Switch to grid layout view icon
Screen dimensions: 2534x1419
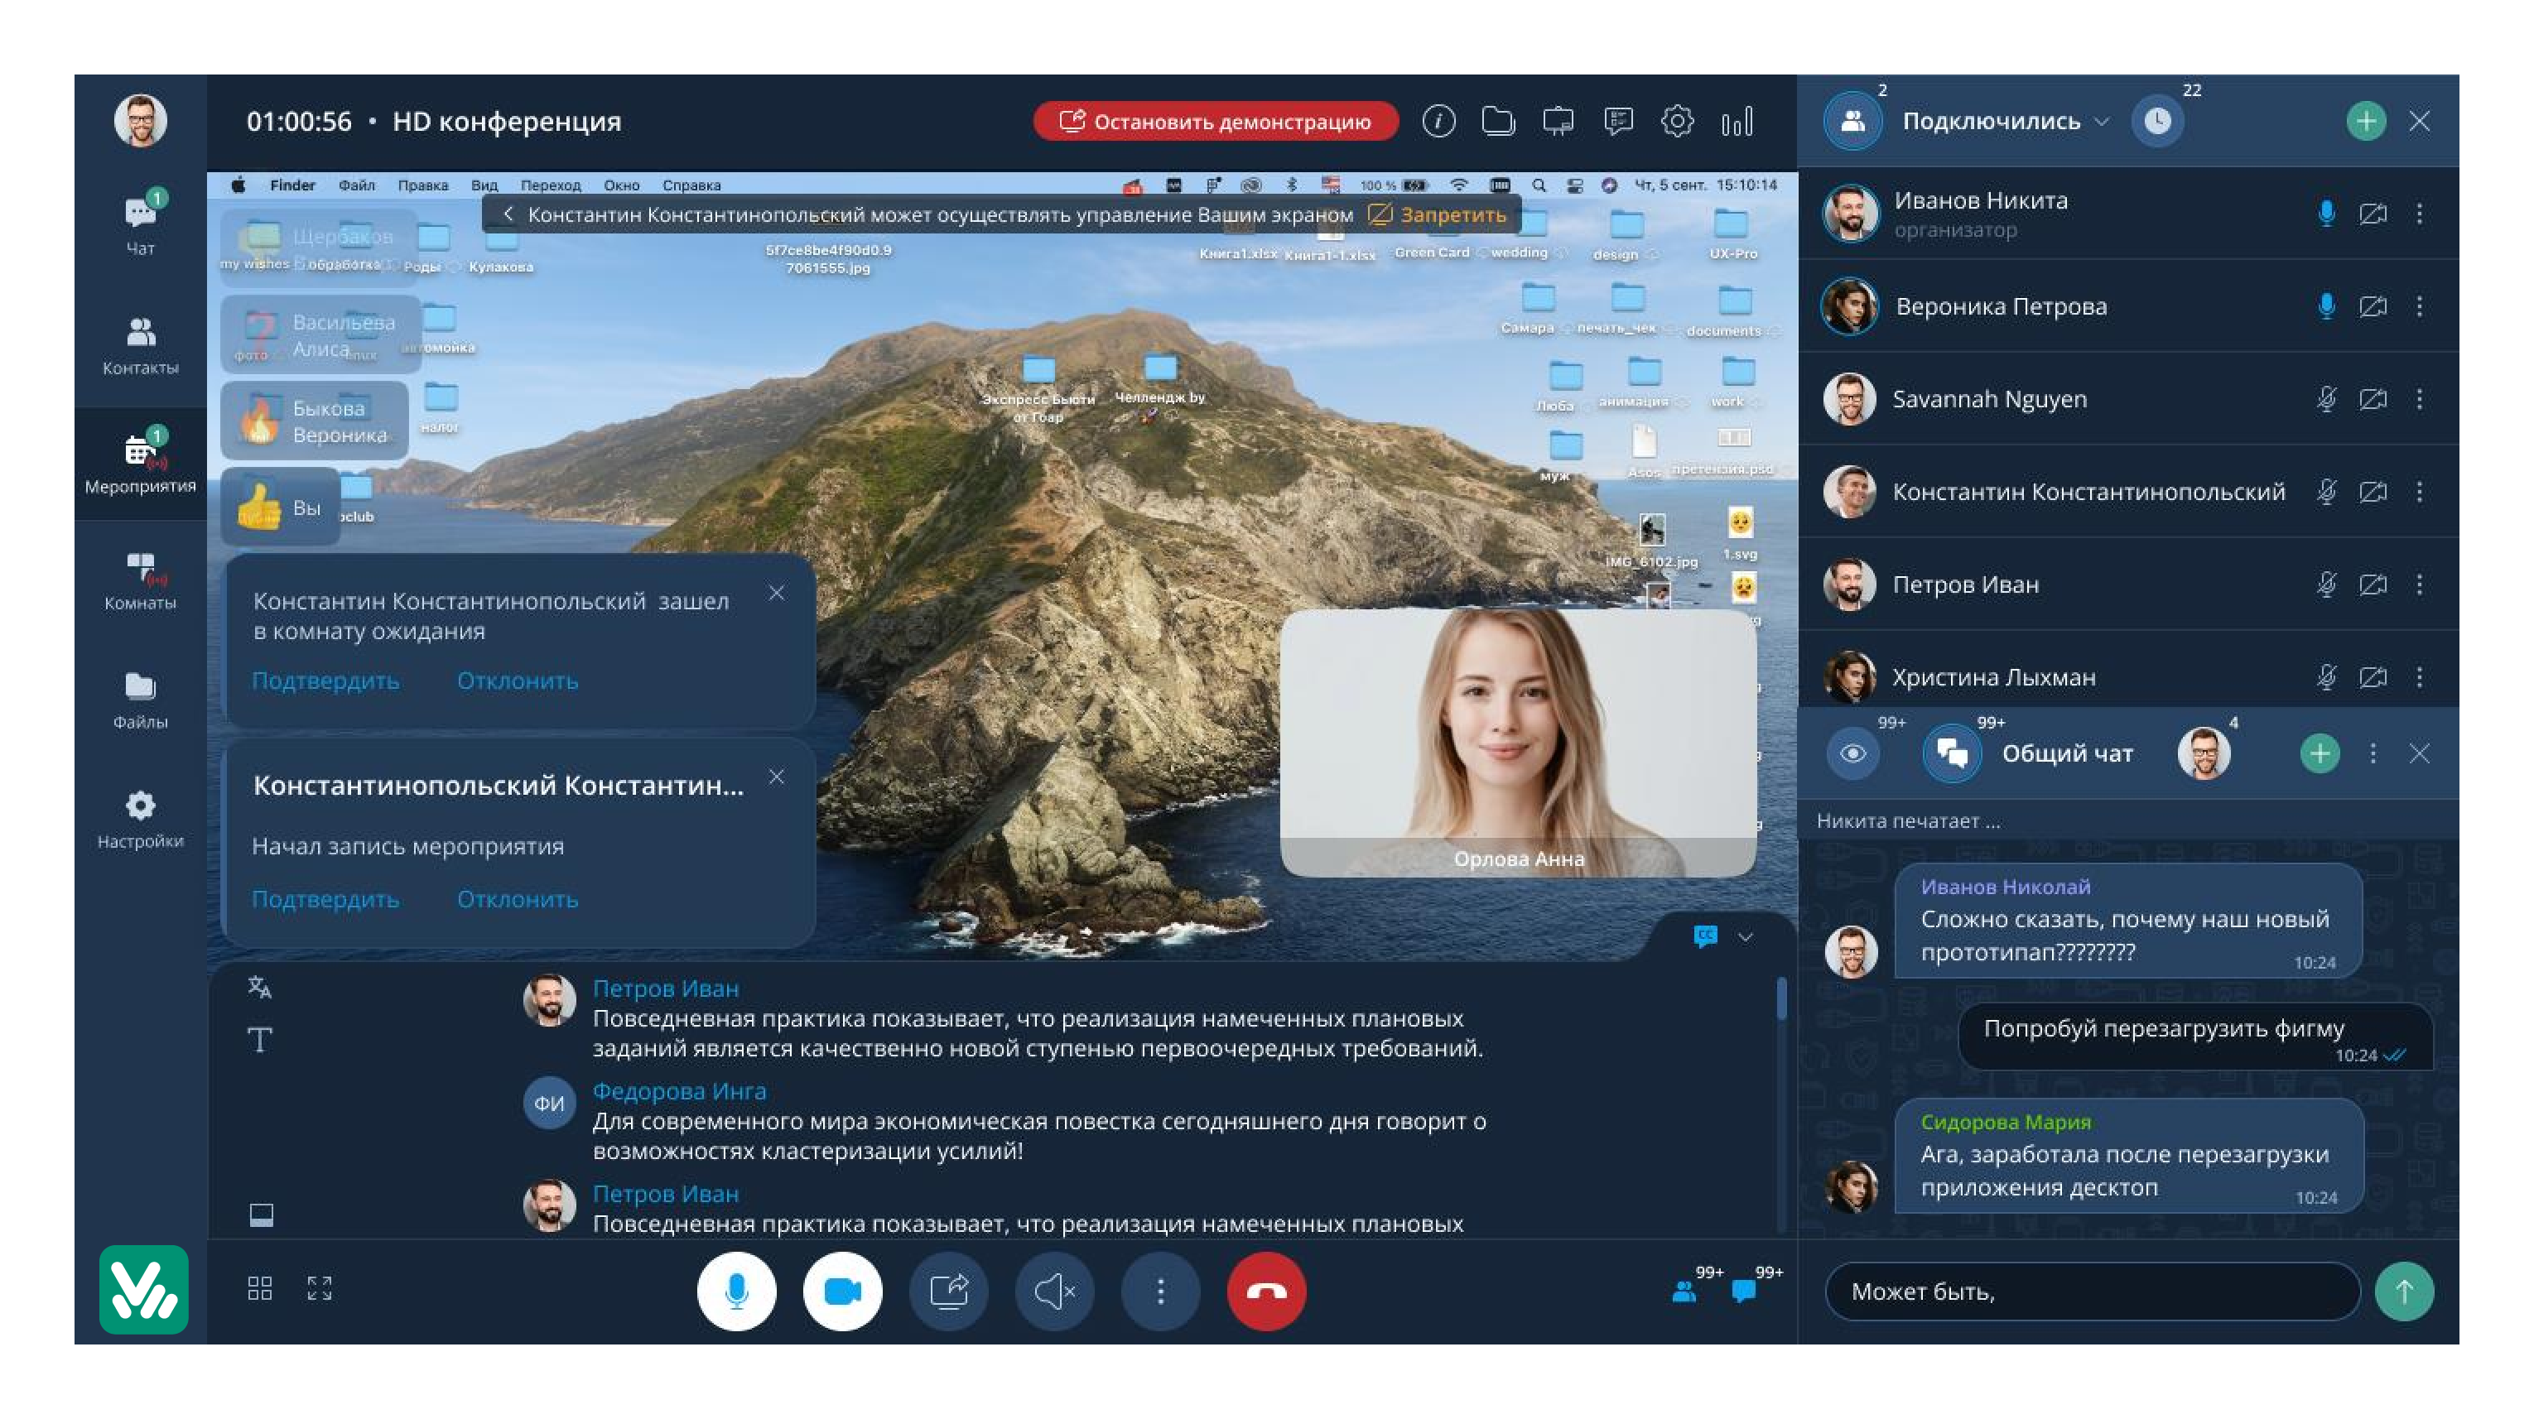(260, 1288)
